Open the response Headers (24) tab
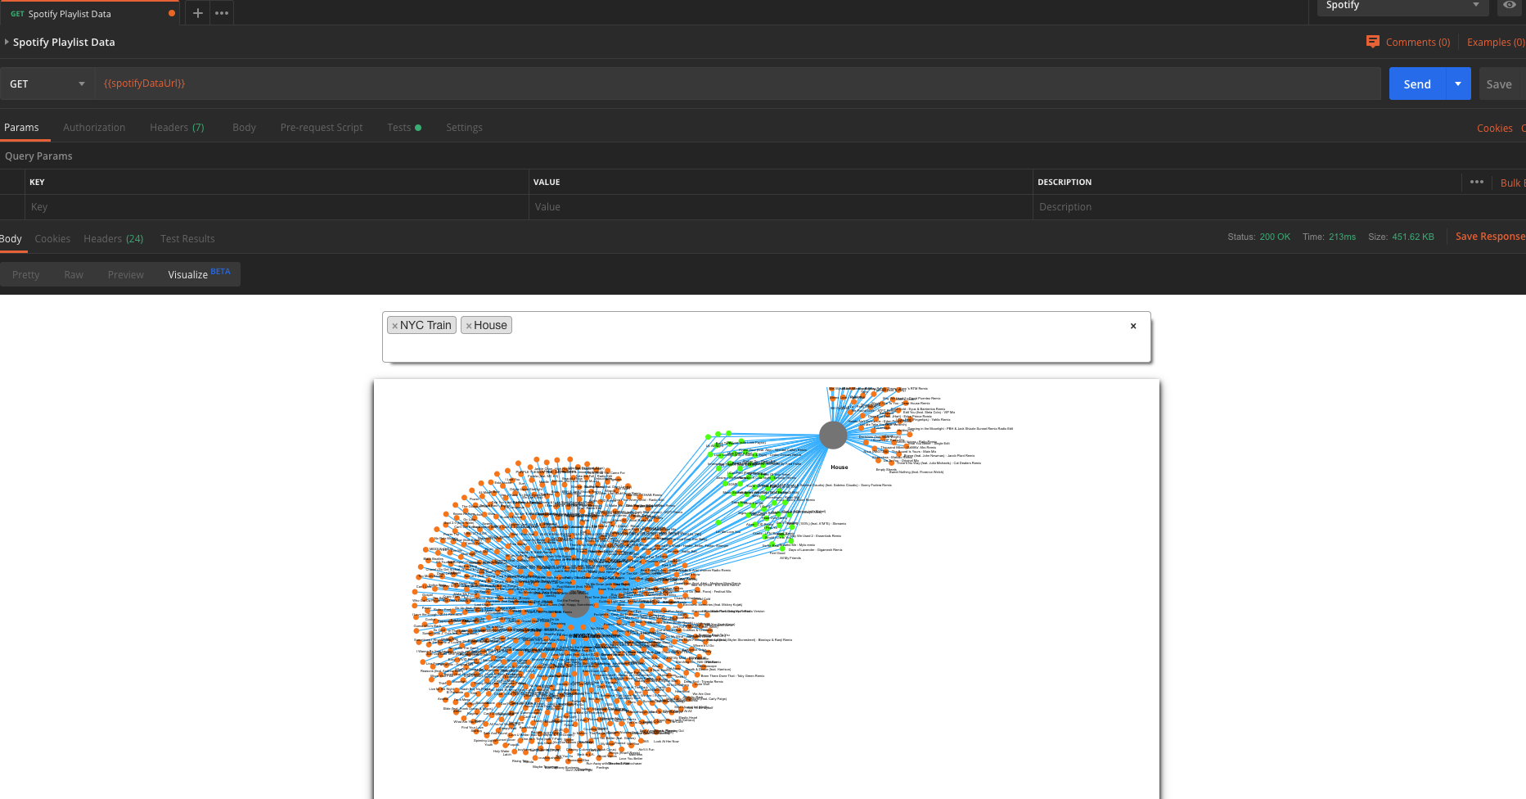This screenshot has width=1526, height=799. [x=113, y=238]
